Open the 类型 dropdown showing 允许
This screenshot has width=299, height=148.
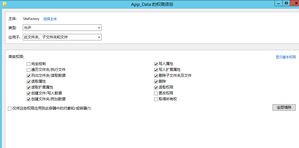coord(62,28)
